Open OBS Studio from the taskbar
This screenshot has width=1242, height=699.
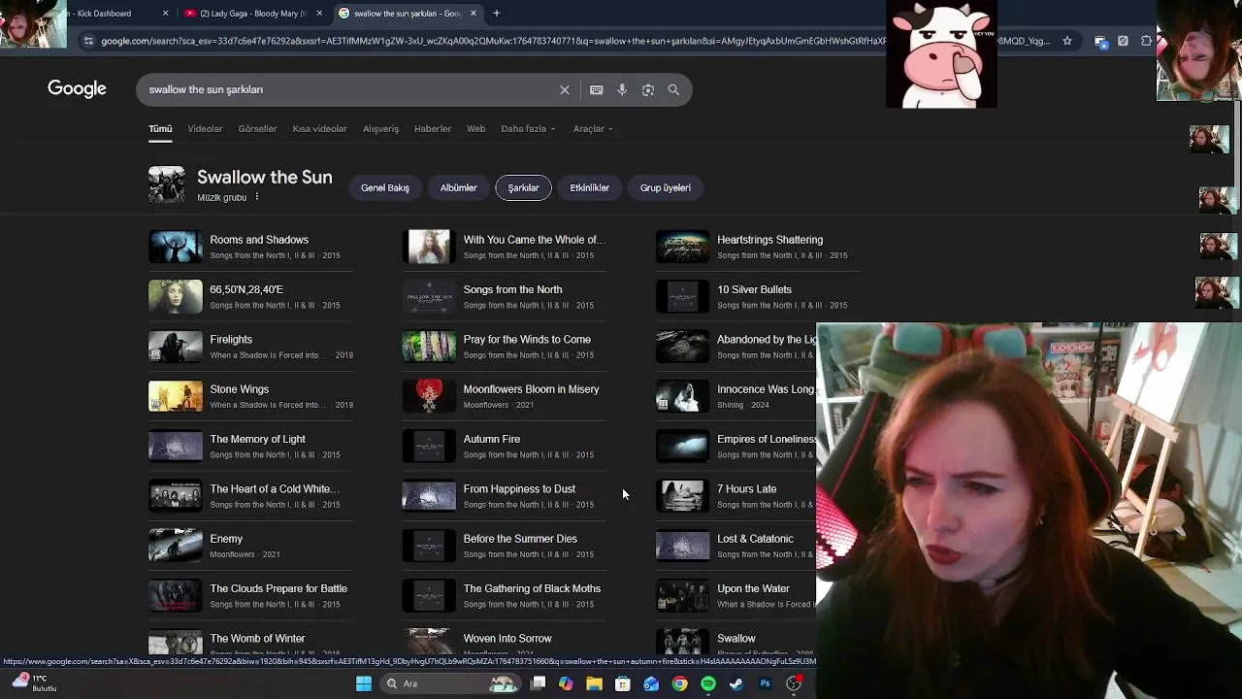point(794,683)
